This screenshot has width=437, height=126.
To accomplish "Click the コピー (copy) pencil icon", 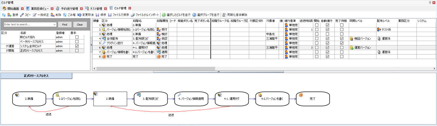I will tap(22, 15).
